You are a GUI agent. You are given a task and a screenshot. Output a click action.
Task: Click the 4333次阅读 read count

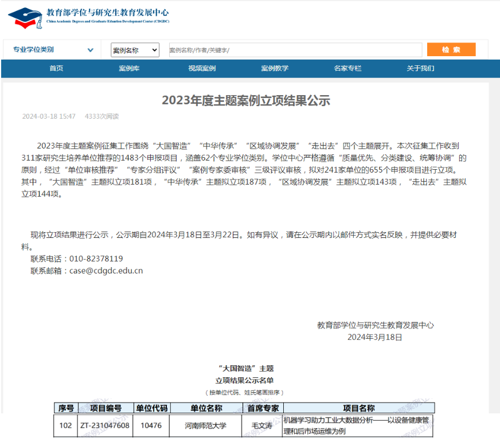tap(101, 116)
